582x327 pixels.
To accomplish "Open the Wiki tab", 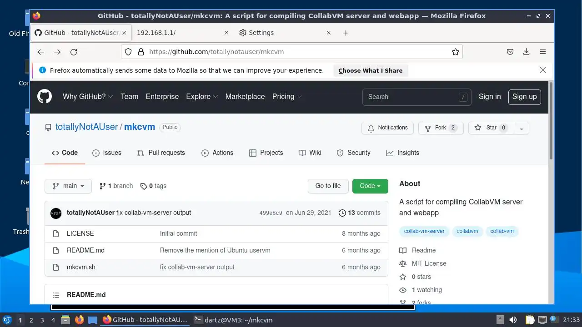I will (310, 153).
